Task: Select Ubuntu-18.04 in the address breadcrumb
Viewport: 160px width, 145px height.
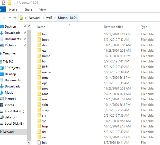Action: 67,18
